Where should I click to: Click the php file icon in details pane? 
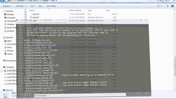5,95
